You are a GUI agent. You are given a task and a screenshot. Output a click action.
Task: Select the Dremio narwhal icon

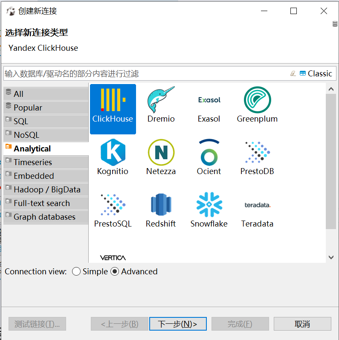coord(161,100)
